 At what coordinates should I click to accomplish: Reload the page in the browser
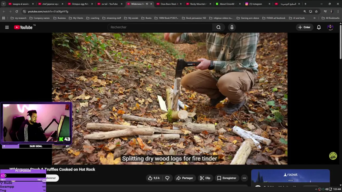coord(17,11)
